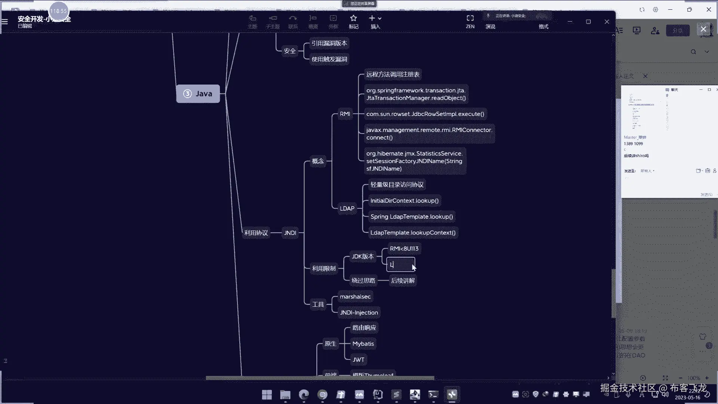Expand the 插入 dropdown arrow
This screenshot has width=718, height=404.
coord(380,18)
